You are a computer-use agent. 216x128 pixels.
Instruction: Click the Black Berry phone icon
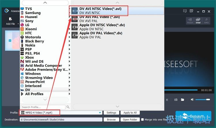click(22, 41)
